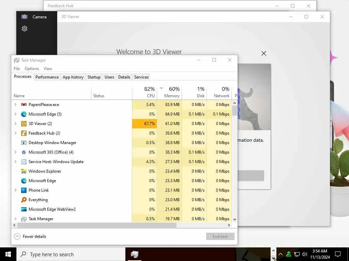Click the Service Host: Windows Update icon

pyautogui.click(x=24, y=162)
